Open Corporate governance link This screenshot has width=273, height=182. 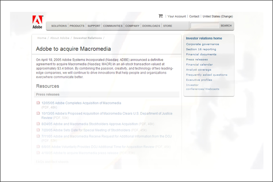202,44
